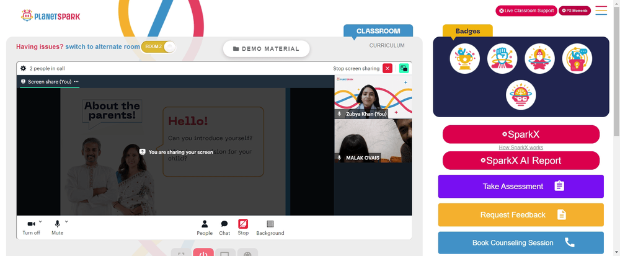
Task: Toggle the ROOM 2 switch
Action: pyautogui.click(x=157, y=46)
